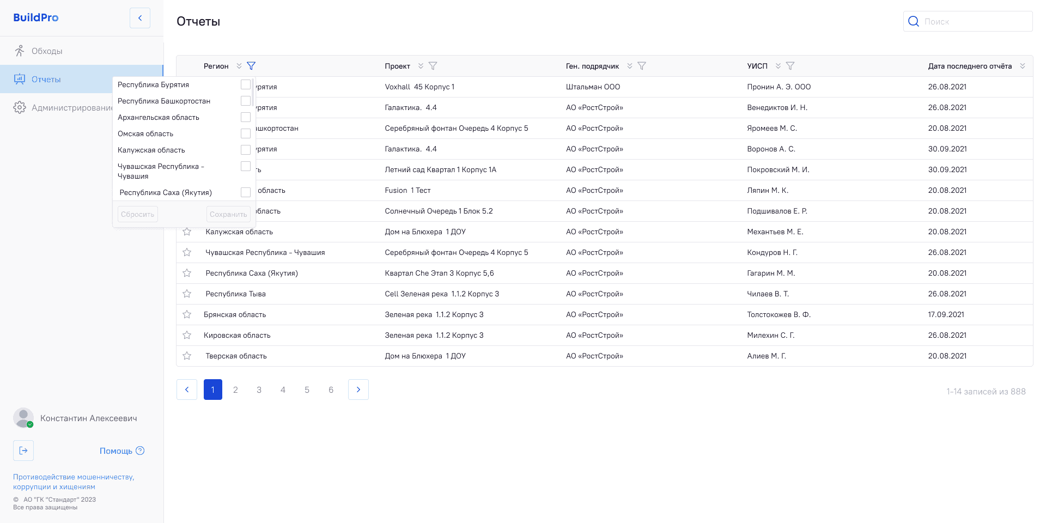This screenshot has width=1046, height=523.
Task: Sort by the Region column arrows
Action: [239, 66]
